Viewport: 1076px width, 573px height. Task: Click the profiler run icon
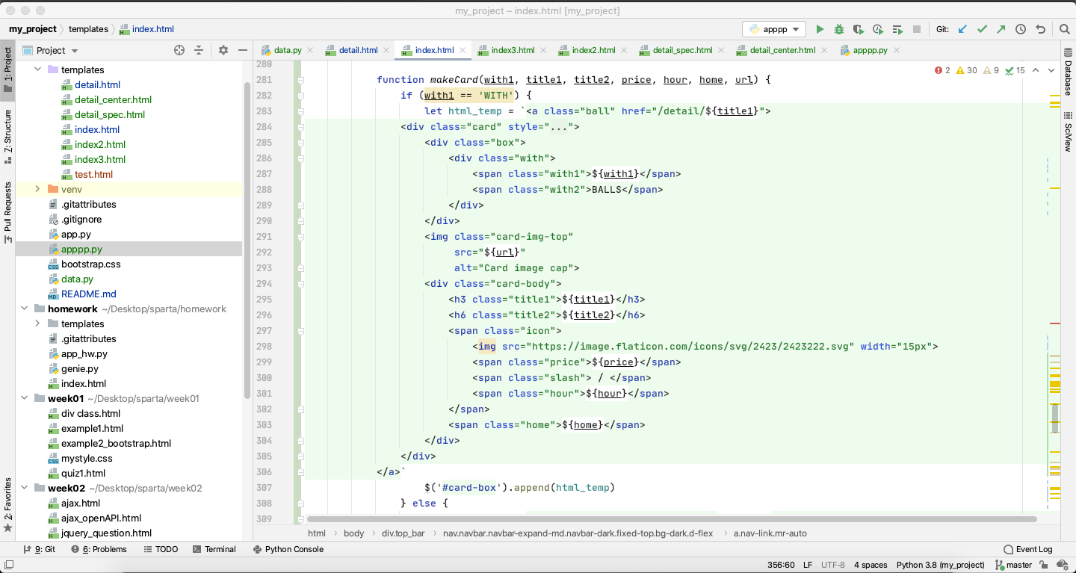pos(878,29)
